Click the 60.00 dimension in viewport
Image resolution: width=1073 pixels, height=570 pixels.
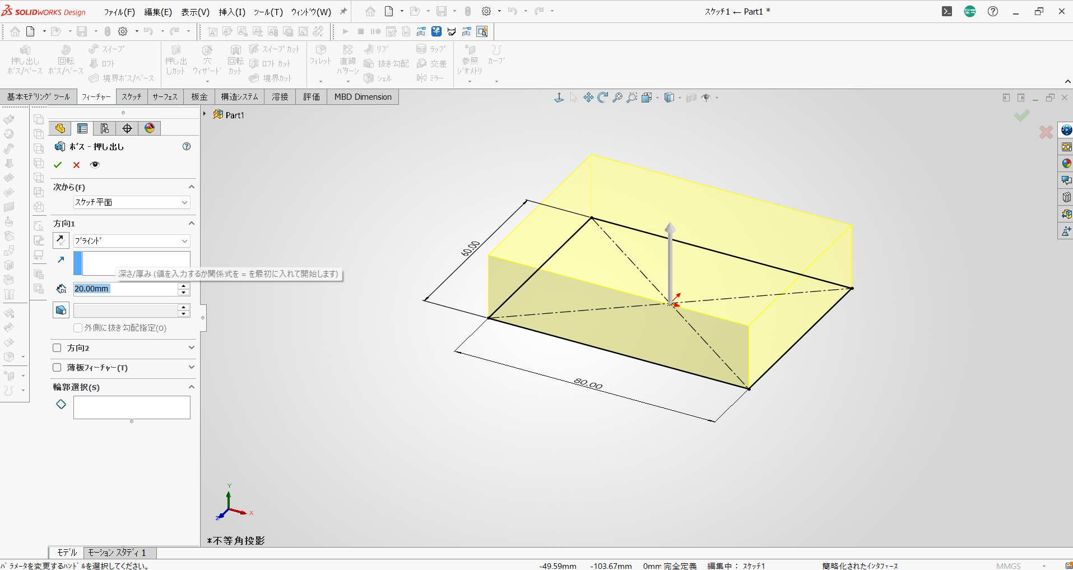click(x=470, y=248)
